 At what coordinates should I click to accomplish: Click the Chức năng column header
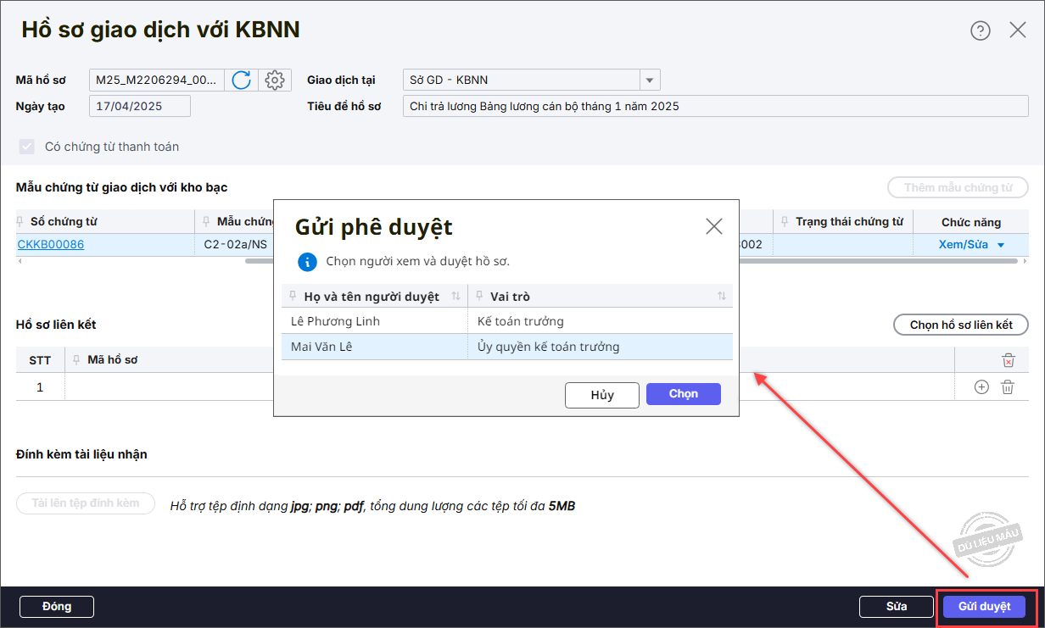tap(971, 222)
